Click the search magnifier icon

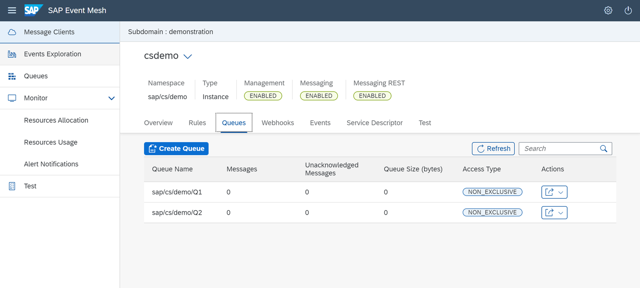604,148
